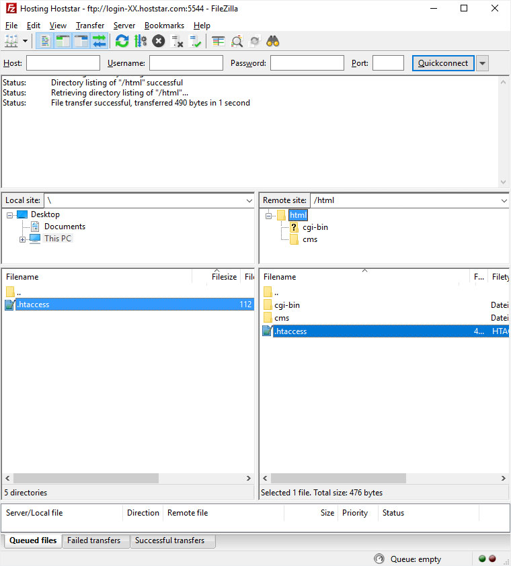Image resolution: width=511 pixels, height=566 pixels.
Task: Open the Server menu
Action: pos(124,26)
